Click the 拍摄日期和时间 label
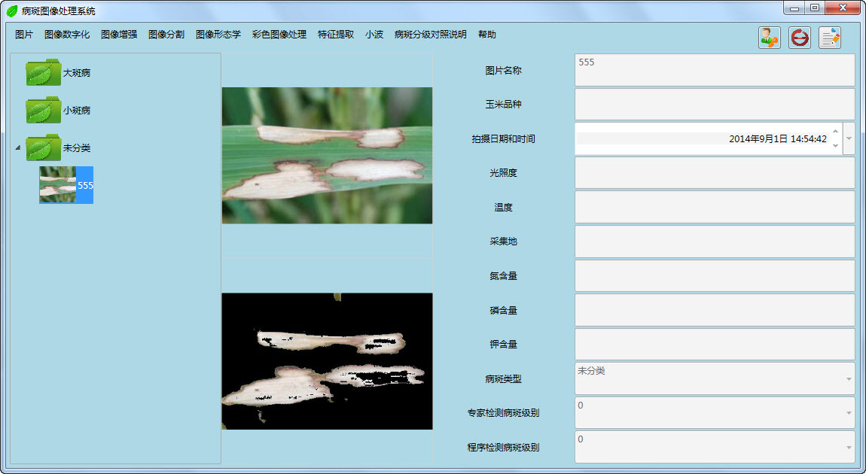 coord(503,138)
